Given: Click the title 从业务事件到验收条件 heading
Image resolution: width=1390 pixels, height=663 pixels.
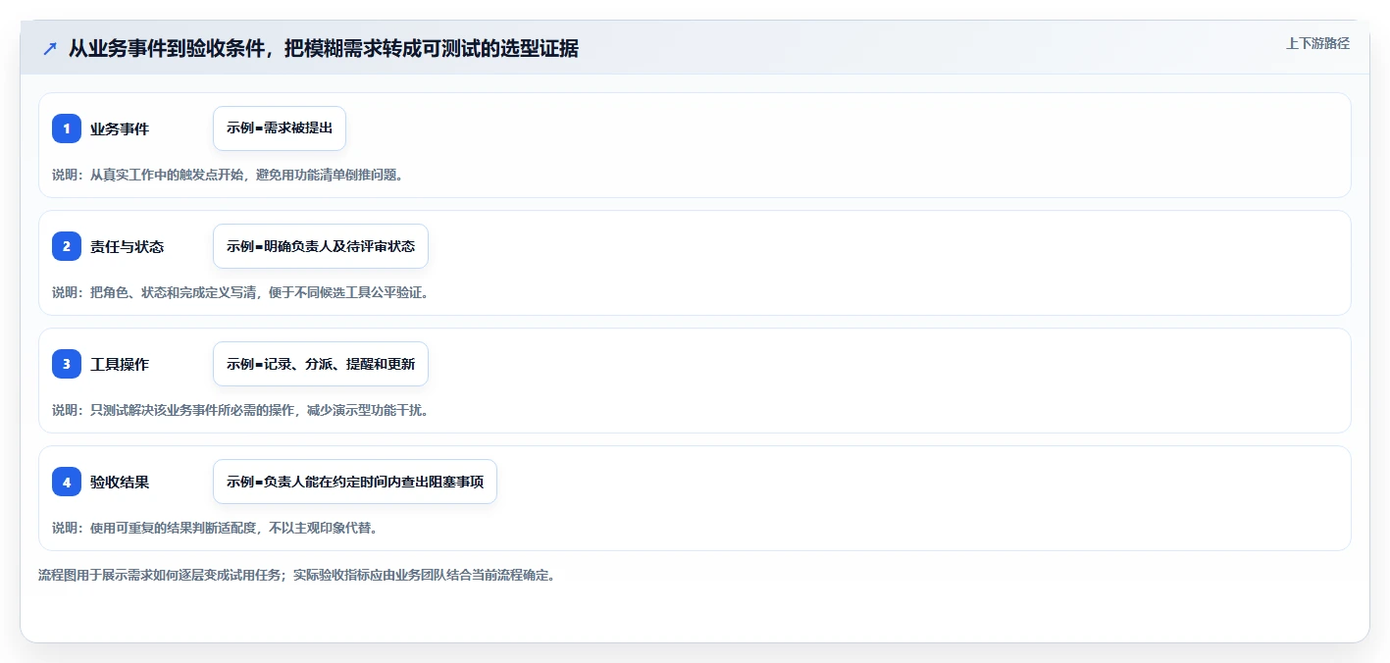Looking at the screenshot, I should pyautogui.click(x=323, y=49).
